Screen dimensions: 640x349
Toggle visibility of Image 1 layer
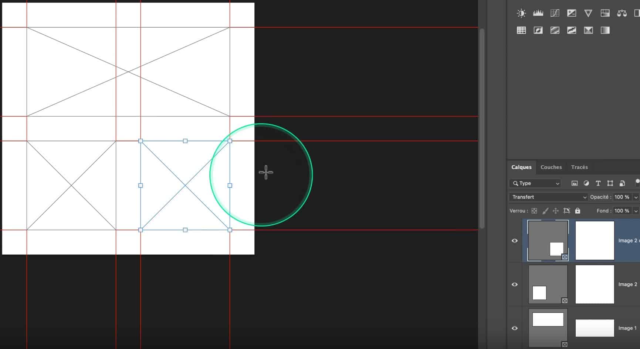coord(515,328)
